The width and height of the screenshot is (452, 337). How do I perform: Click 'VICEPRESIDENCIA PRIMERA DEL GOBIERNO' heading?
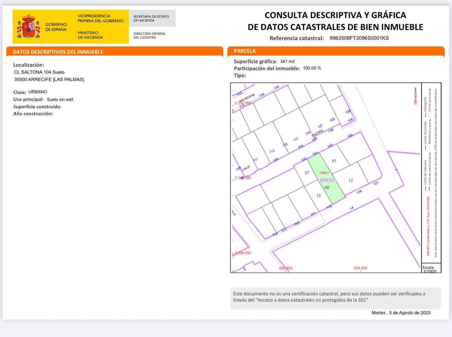point(100,18)
